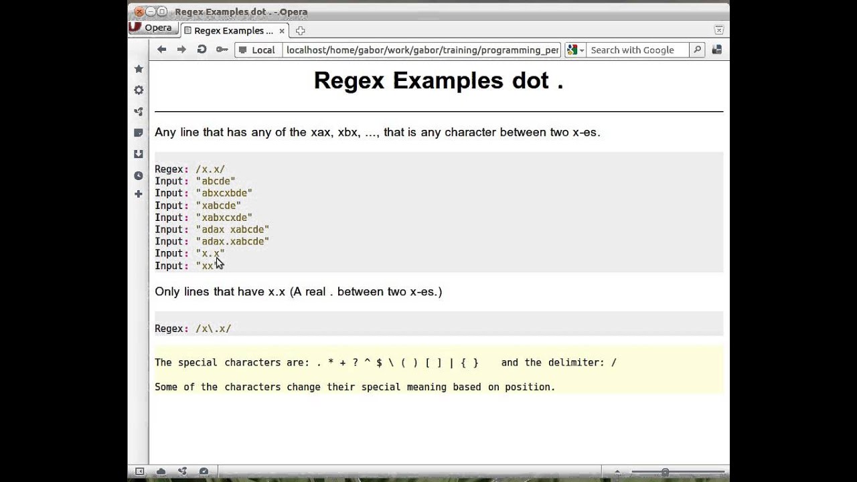Click the password wand key icon
Viewport: 857px width, 482px height.
[x=221, y=50]
